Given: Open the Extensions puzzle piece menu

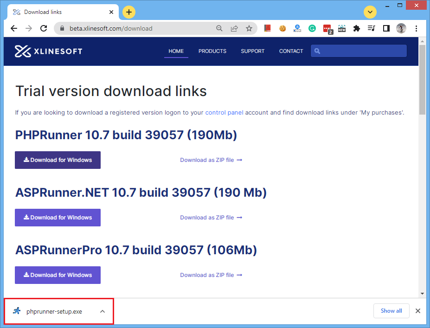Looking at the screenshot, I should coord(357,28).
